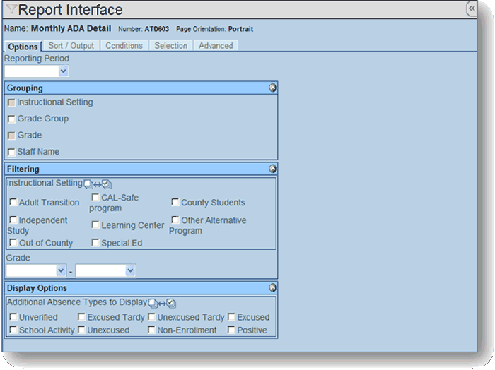Check the Out of County filter

tap(13, 243)
